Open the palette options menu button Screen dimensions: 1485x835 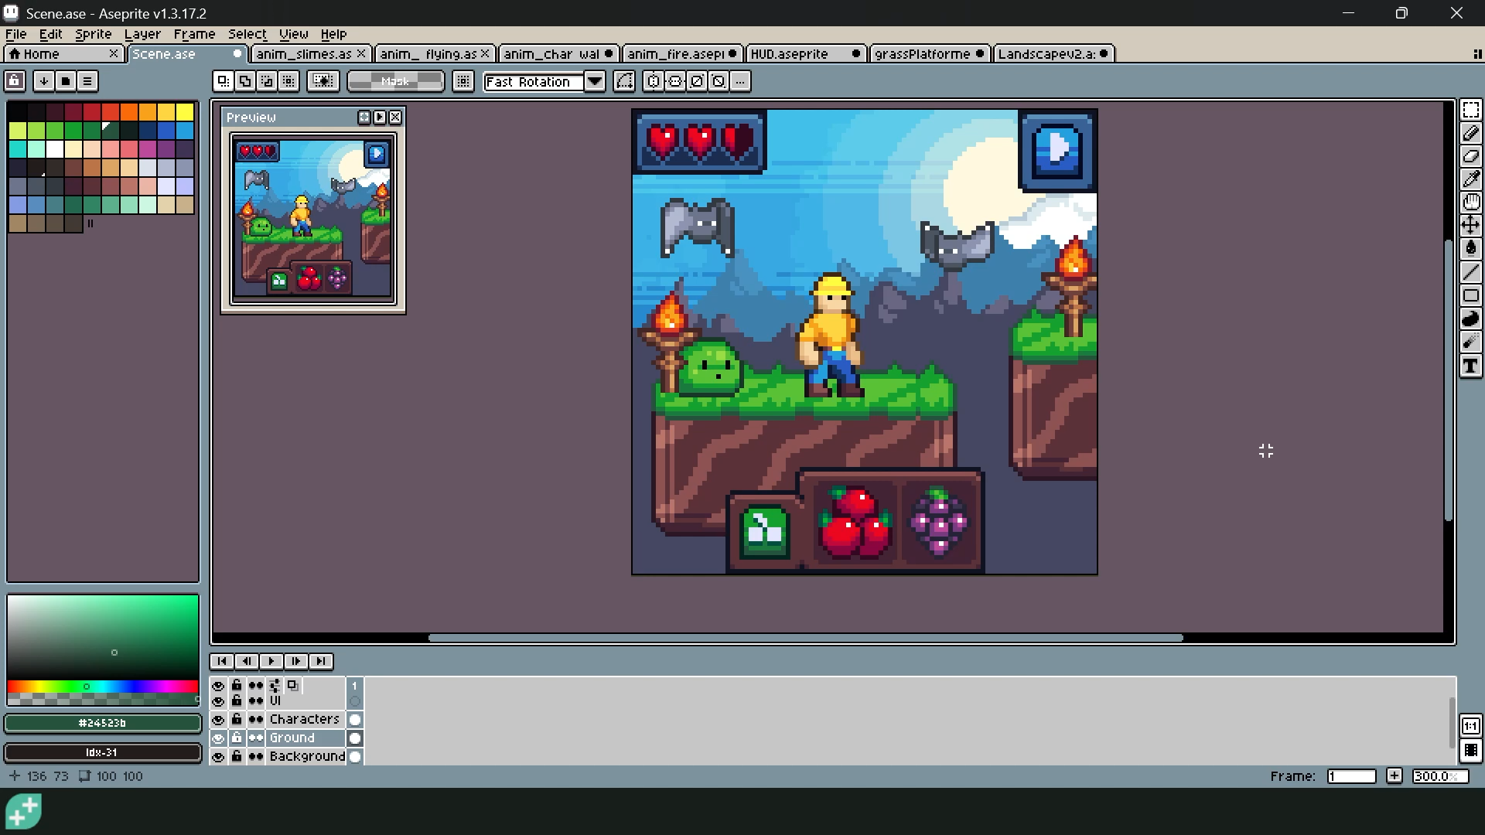coord(87,80)
